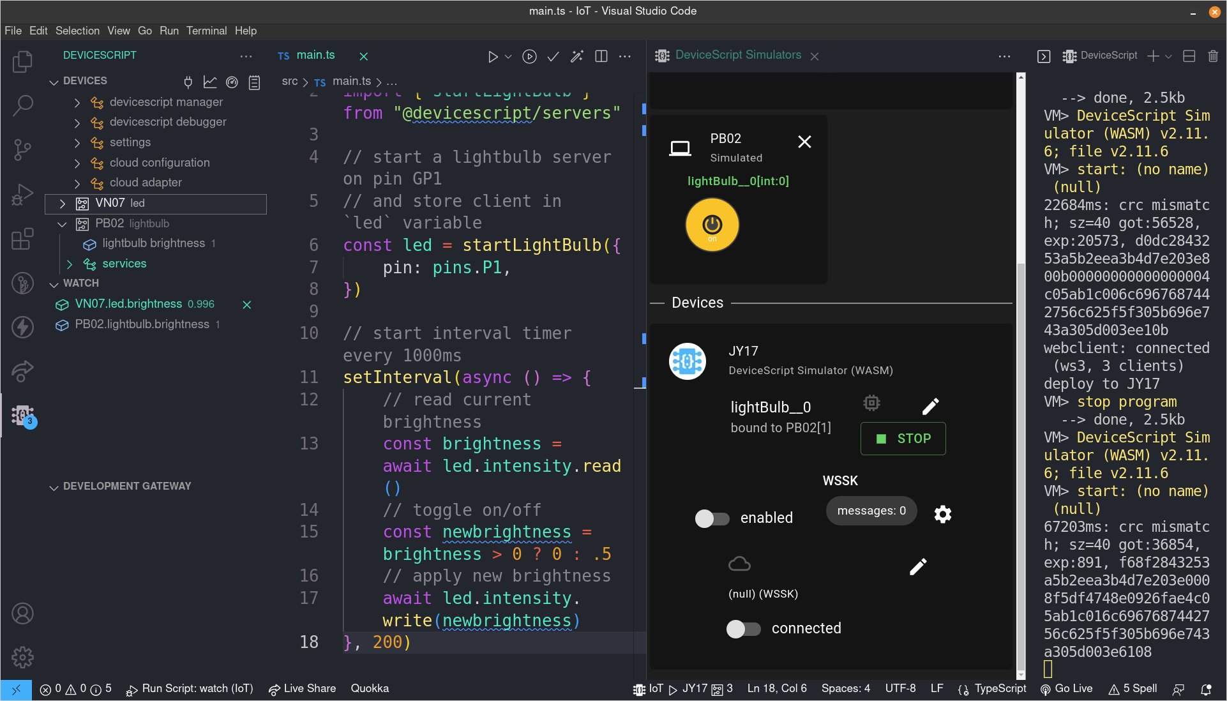1227x701 pixels.
Task: Open the data chart icon in DEVICES header
Action: pyautogui.click(x=210, y=82)
